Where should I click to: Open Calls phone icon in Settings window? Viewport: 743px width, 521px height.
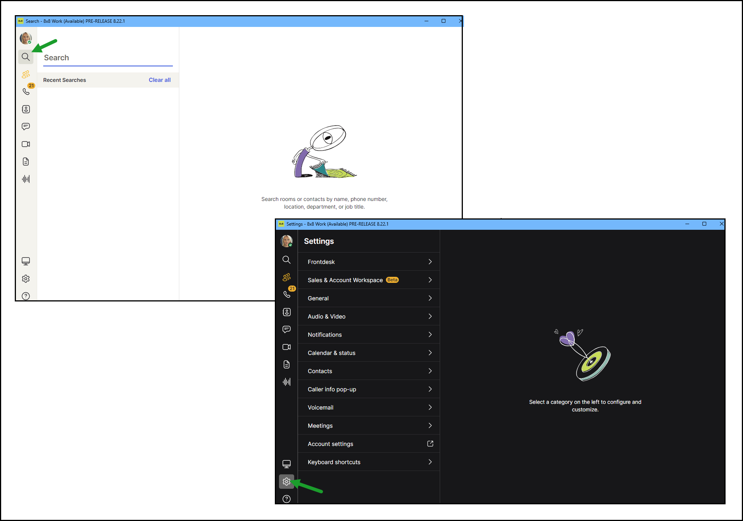pos(287,294)
